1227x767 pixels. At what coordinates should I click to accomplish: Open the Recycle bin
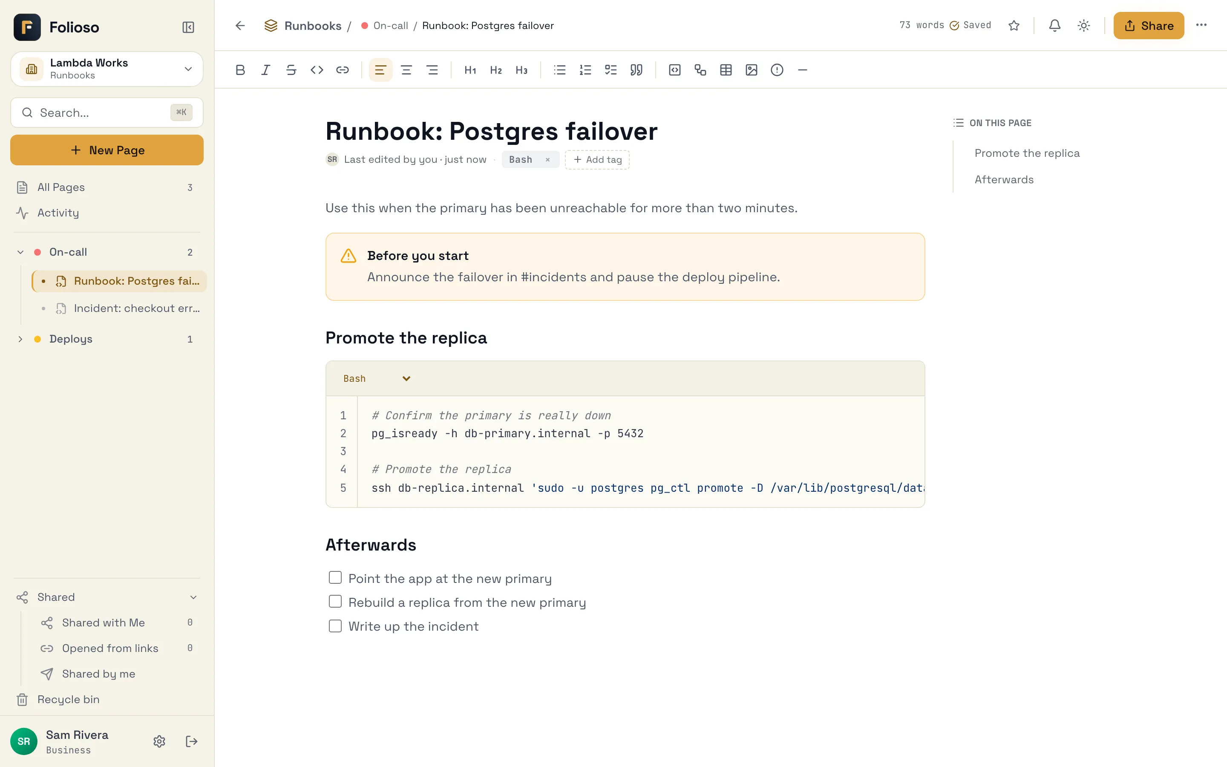(107, 699)
